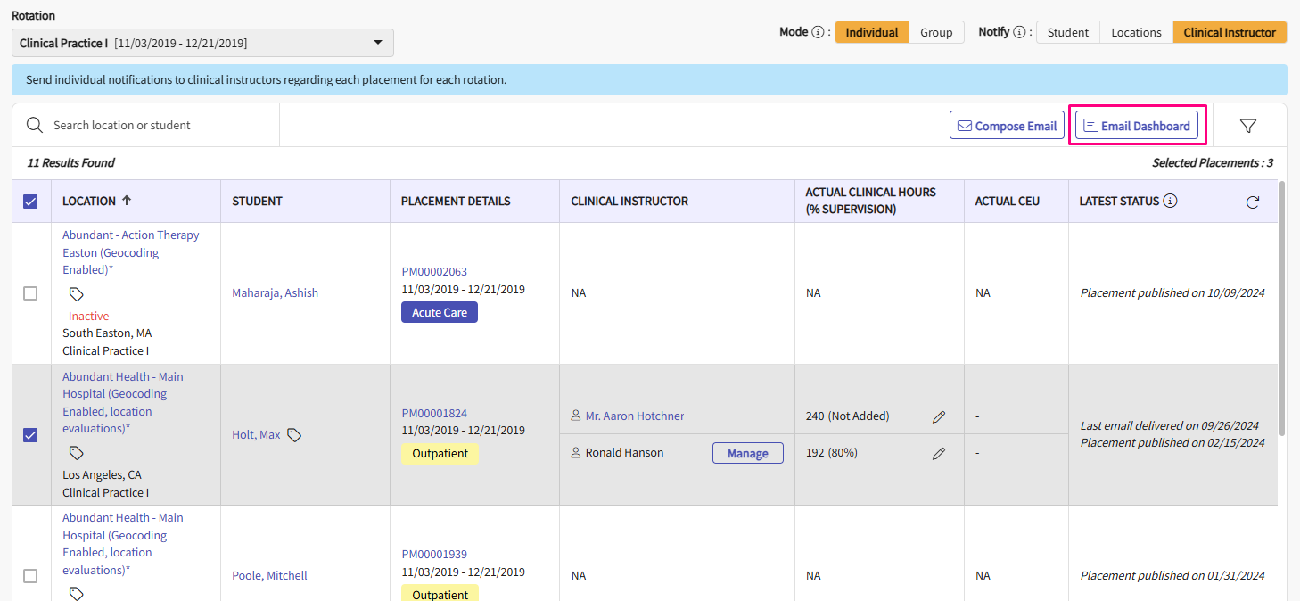Image resolution: width=1300 pixels, height=601 pixels.
Task: Open the Email Dashboard
Action: tap(1137, 126)
